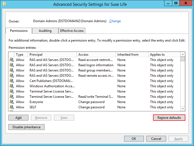The image size is (194, 146).
Task: Select 'Read group members...' access entry
Action: [x=96, y=70]
